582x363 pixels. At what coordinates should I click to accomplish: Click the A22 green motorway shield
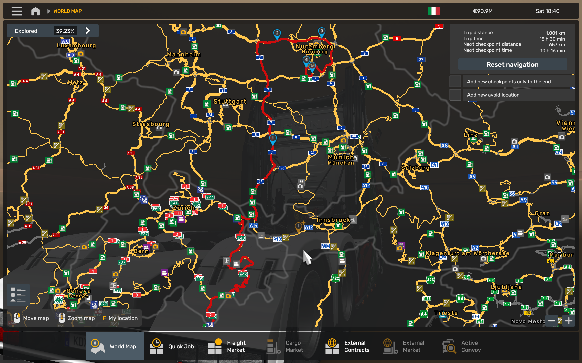(335, 278)
